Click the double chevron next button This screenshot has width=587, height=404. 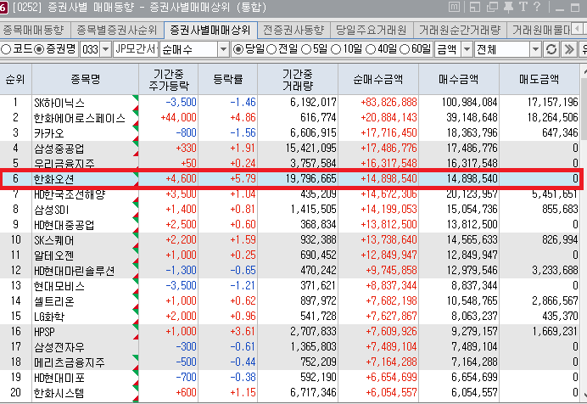(x=569, y=49)
